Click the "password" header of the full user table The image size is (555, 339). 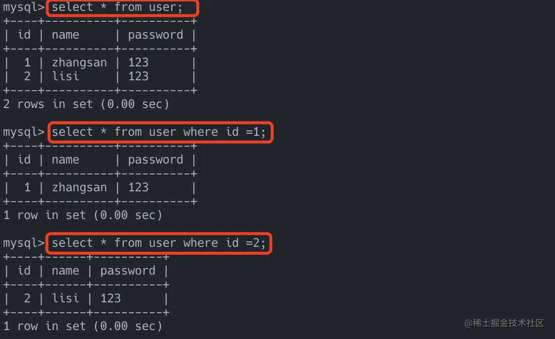click(x=156, y=35)
